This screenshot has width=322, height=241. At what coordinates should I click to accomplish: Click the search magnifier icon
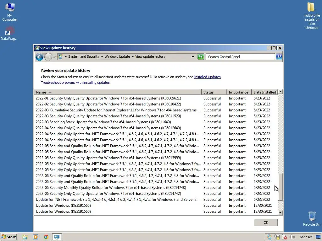pyautogui.click(x=279, y=57)
